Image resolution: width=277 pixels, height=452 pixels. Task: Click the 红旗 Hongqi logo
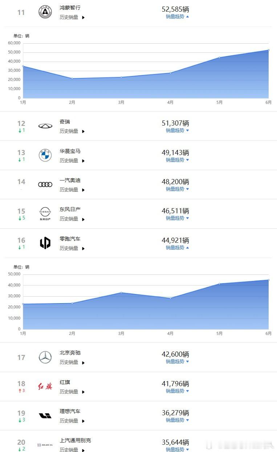point(45,386)
